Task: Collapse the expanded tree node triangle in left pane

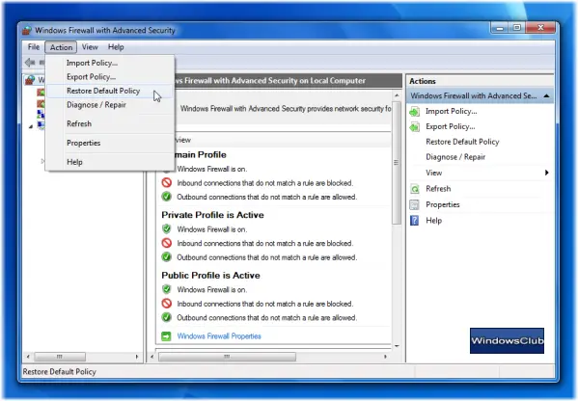Action: 31,126
